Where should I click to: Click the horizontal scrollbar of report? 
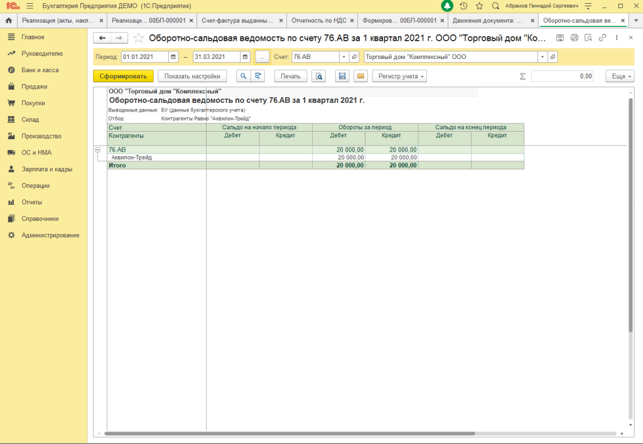click(x=289, y=433)
